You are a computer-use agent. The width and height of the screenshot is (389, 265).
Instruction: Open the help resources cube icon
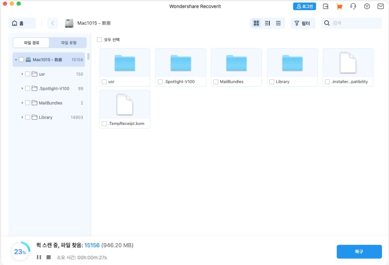(x=367, y=6)
